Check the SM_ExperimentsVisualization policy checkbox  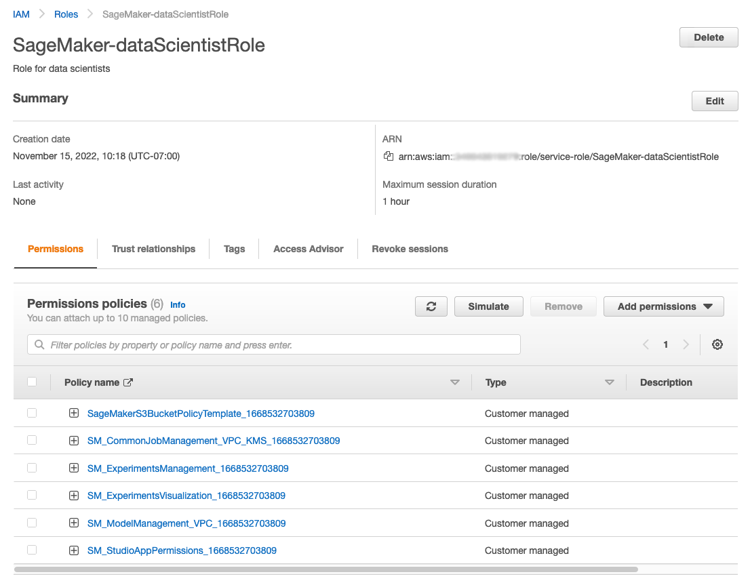tap(32, 495)
